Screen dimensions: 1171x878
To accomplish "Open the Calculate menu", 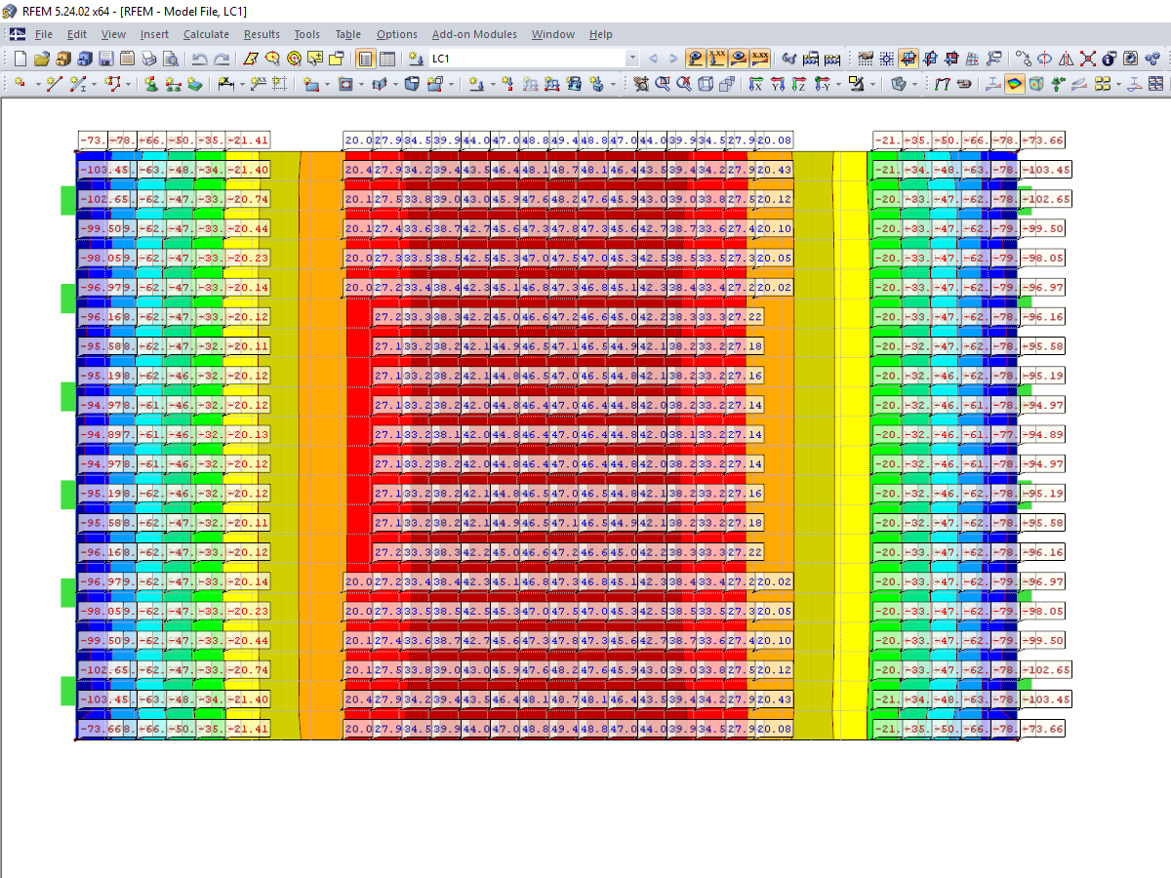I will pyautogui.click(x=207, y=34).
